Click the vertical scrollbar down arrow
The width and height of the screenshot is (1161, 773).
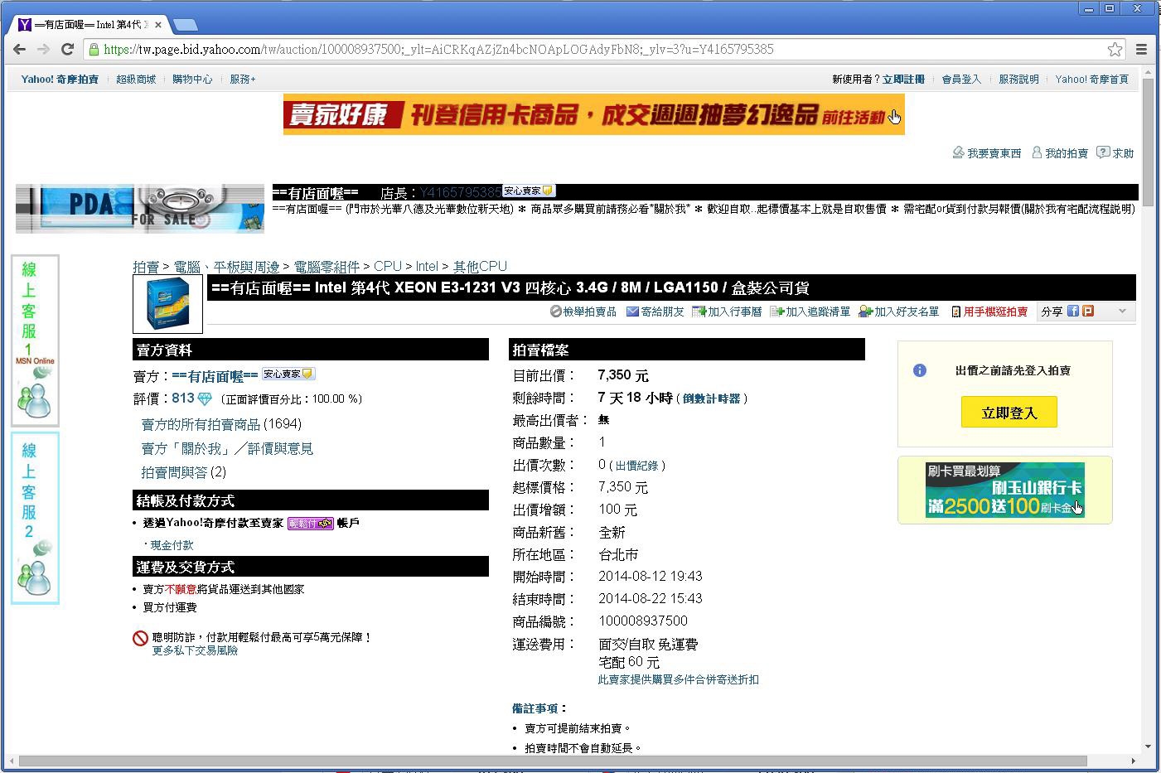1148,746
